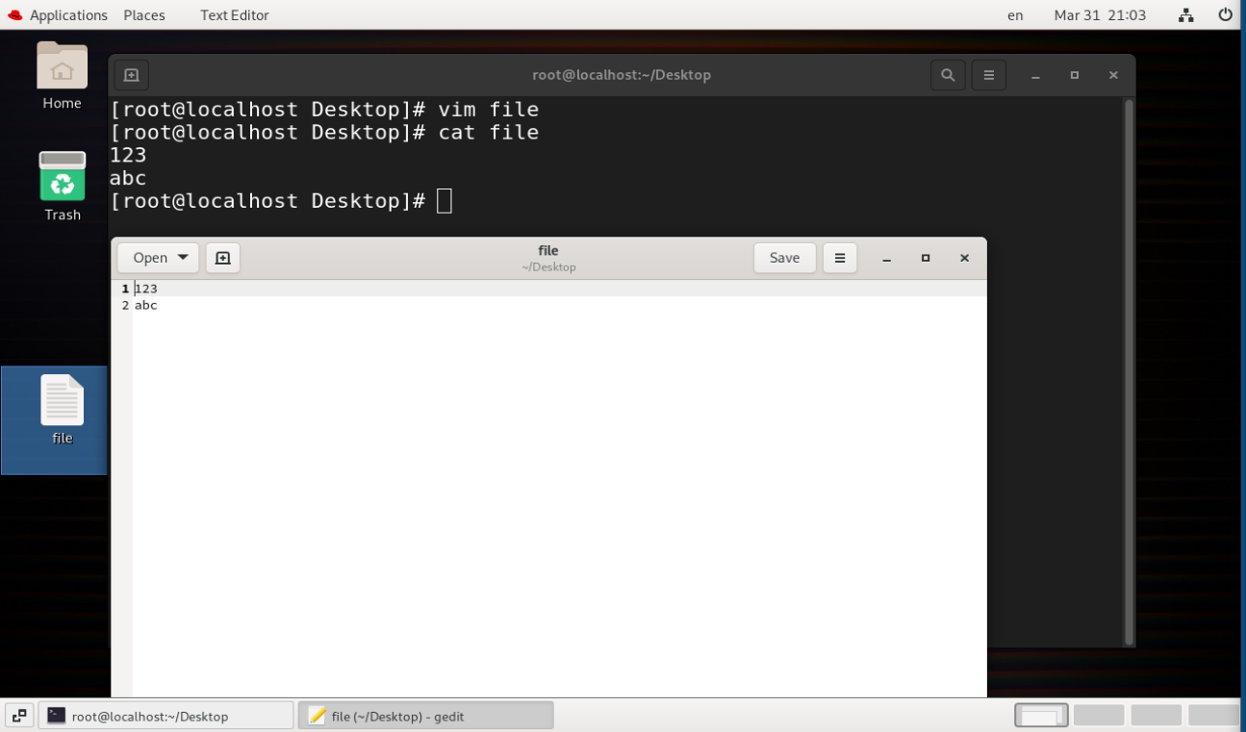Close the gedit window
The width and height of the screenshot is (1246, 732).
(x=964, y=258)
